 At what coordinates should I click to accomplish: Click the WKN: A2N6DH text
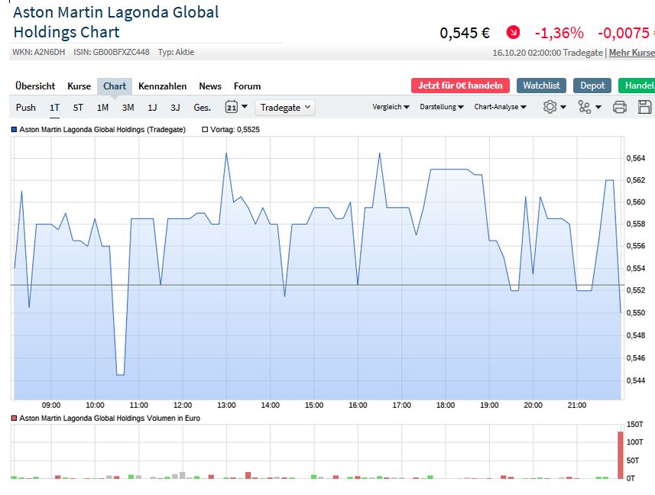(x=39, y=52)
